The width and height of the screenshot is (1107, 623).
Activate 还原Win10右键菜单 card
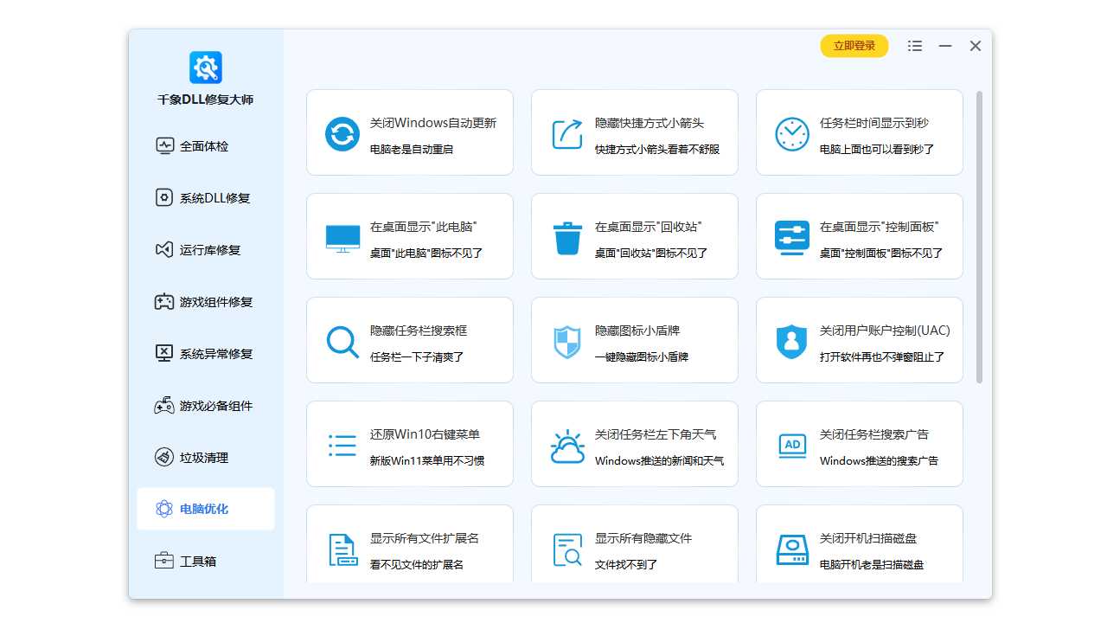click(x=409, y=444)
